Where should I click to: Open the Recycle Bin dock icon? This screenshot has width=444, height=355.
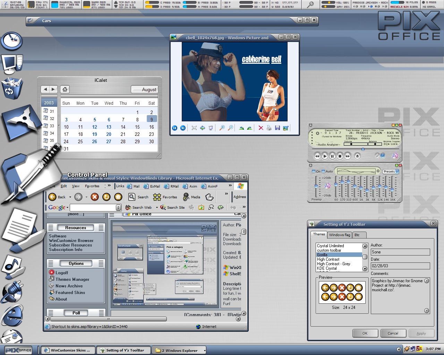tap(12, 88)
